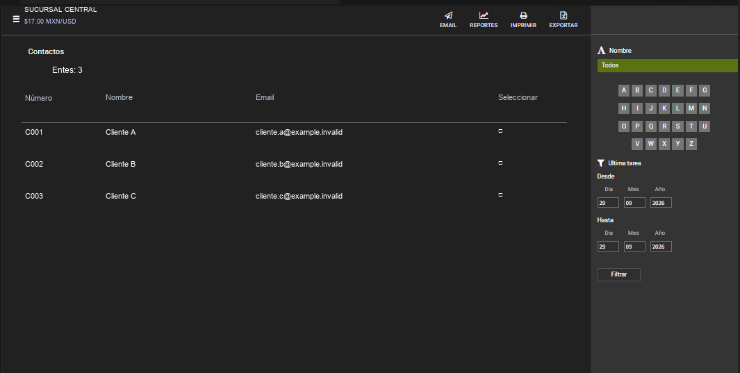Click email cliente.b@example.invalid
The width and height of the screenshot is (740, 373).
coord(299,164)
